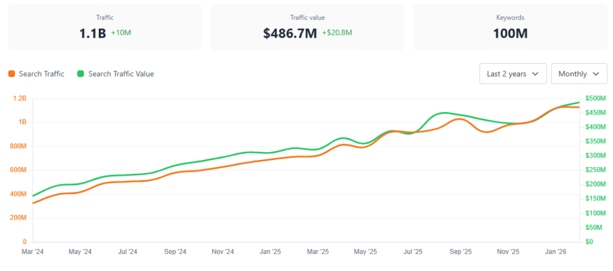Select the Keywords 100M metric card

point(510,27)
